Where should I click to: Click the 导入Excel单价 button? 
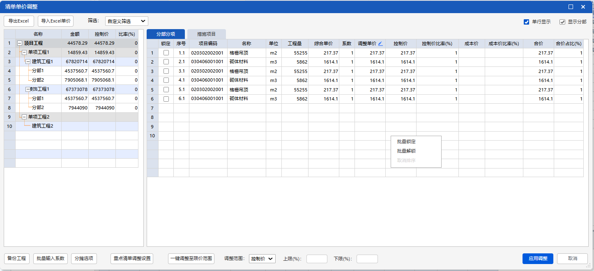55,21
